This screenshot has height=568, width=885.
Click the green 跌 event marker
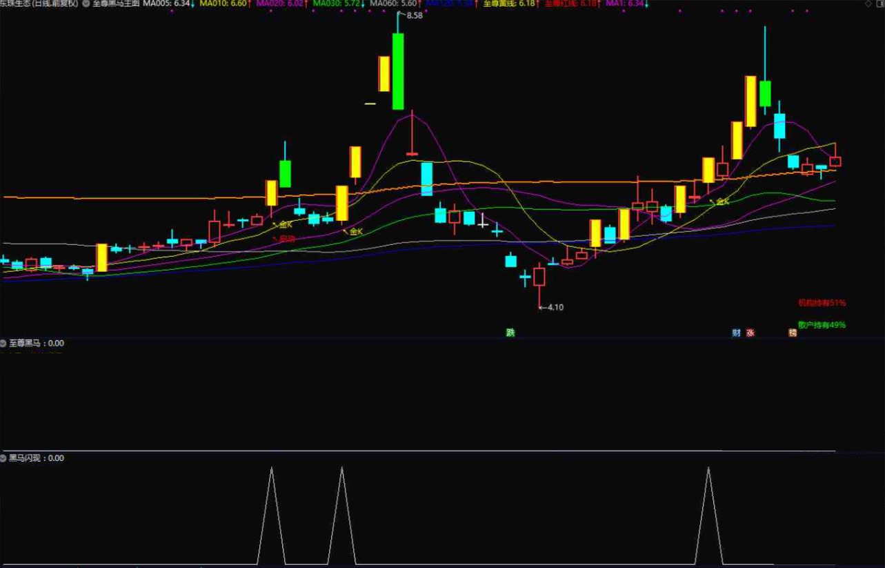coord(510,333)
